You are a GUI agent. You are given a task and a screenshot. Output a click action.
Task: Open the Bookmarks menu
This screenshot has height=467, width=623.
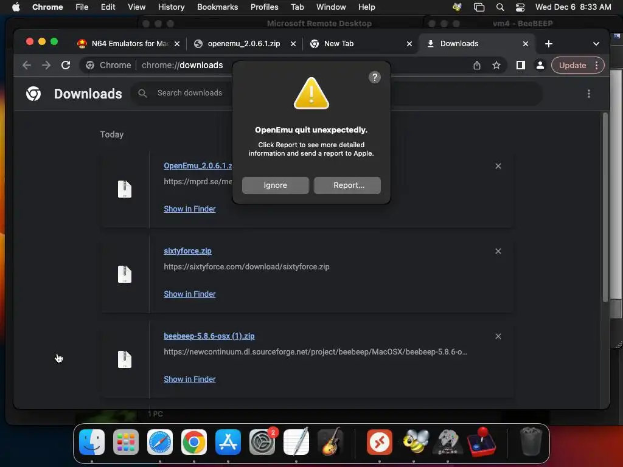pyautogui.click(x=217, y=7)
